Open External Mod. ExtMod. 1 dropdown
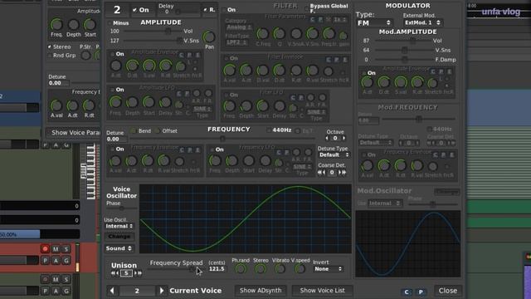This screenshot has height=299, width=531. point(422,22)
